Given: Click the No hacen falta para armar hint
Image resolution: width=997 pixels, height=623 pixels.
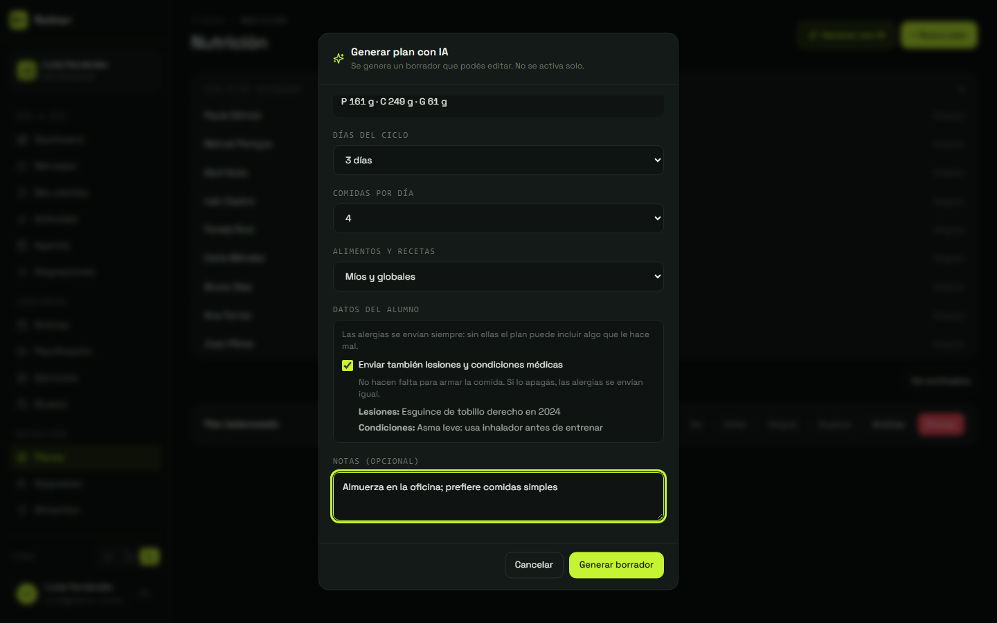Looking at the screenshot, I should [x=501, y=388].
